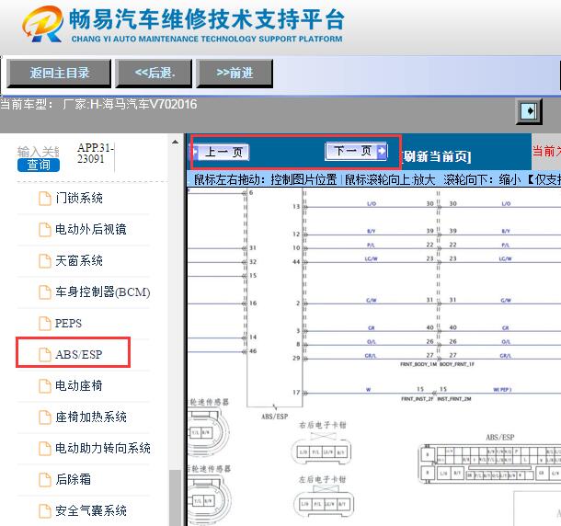Screen dimensions: 561x526
Task: Select the PEPS entry
Action: pos(68,324)
